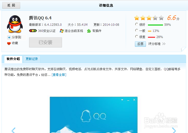This screenshot has width=188, height=133.
Task: Click the Windows flag 适合当前系统 icon
Action: 61,31
